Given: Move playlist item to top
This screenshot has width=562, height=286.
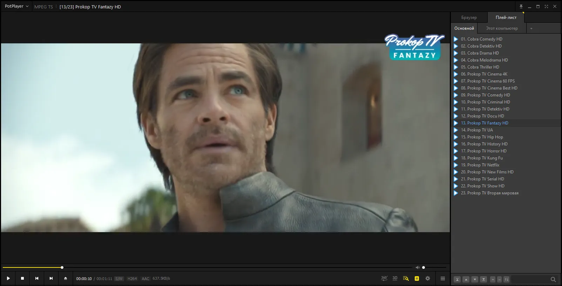Looking at the screenshot, I should point(457,279).
